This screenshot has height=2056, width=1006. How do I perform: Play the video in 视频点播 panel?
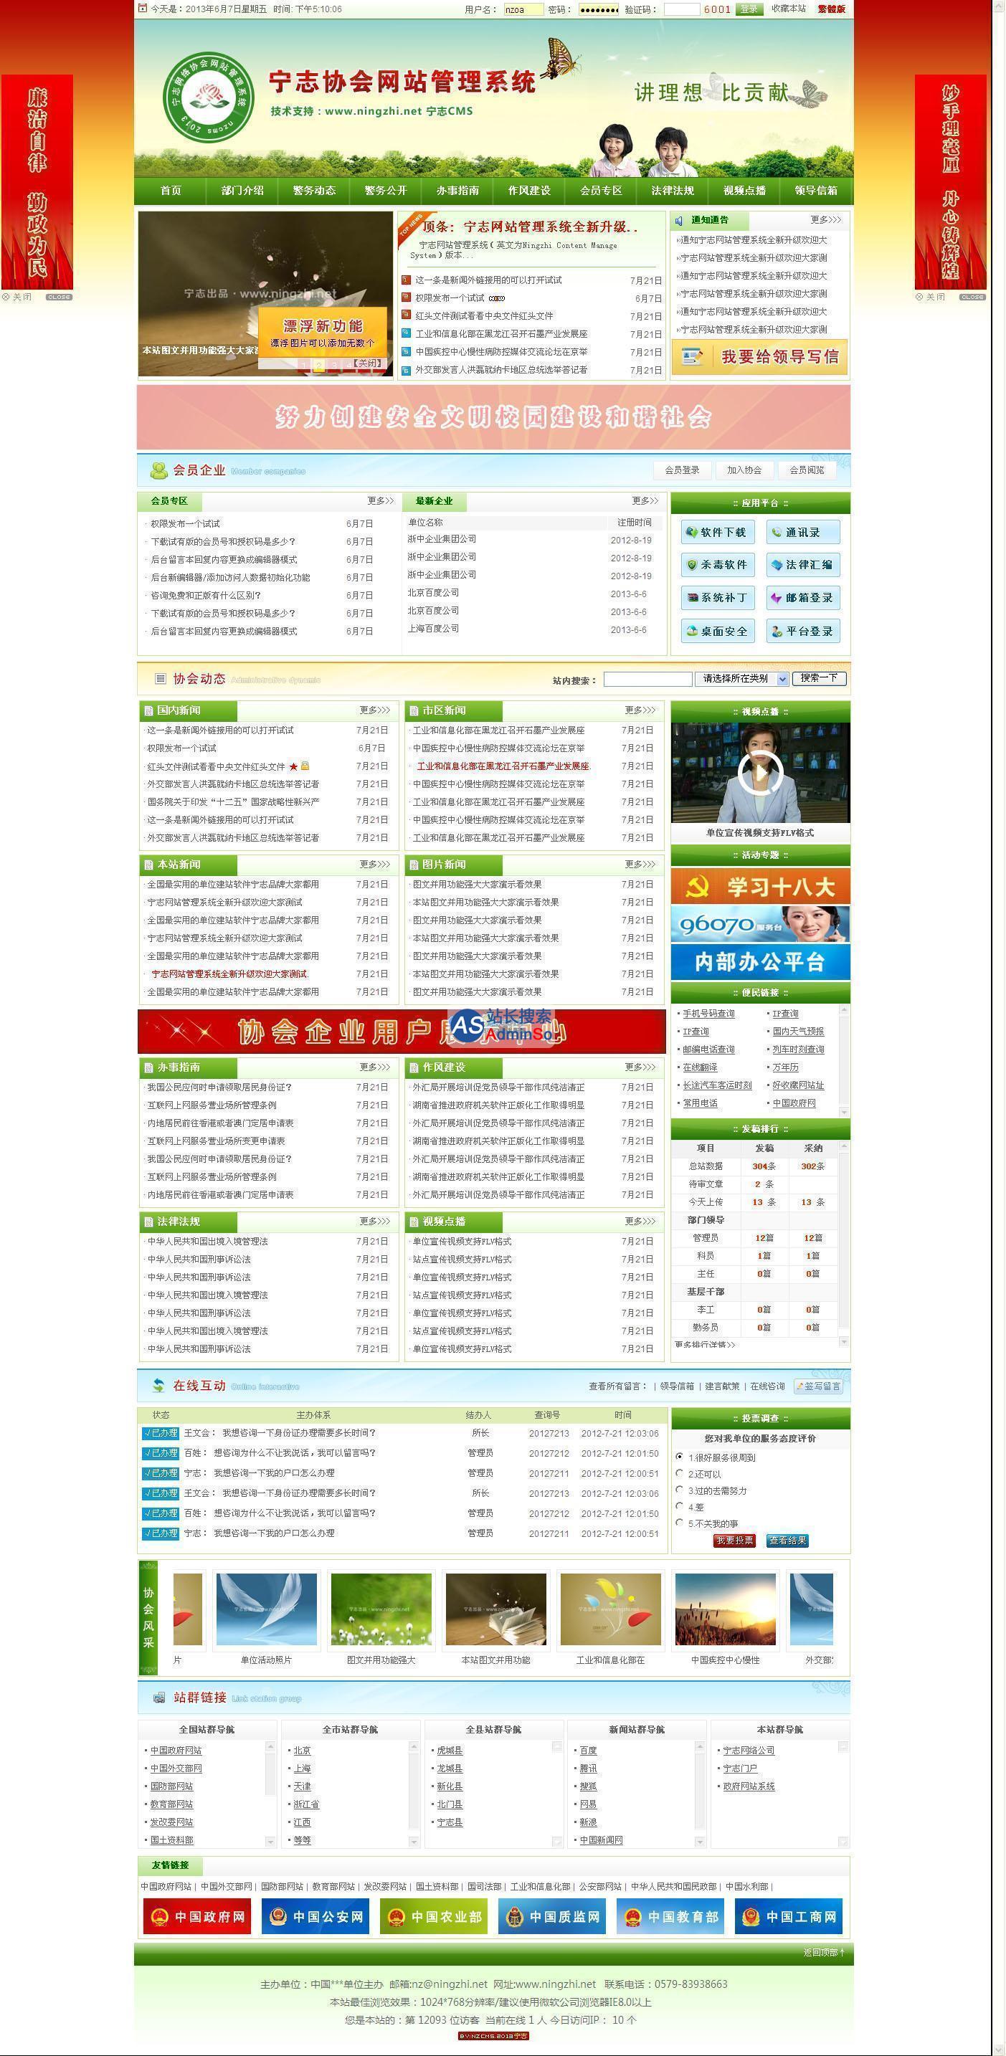click(759, 772)
